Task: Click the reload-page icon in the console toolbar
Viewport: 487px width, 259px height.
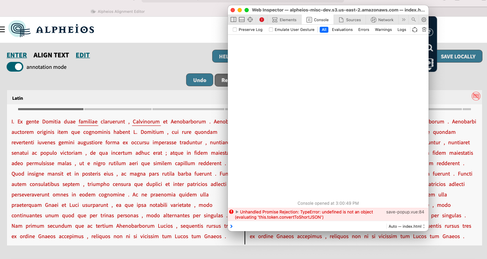Action: [414, 30]
